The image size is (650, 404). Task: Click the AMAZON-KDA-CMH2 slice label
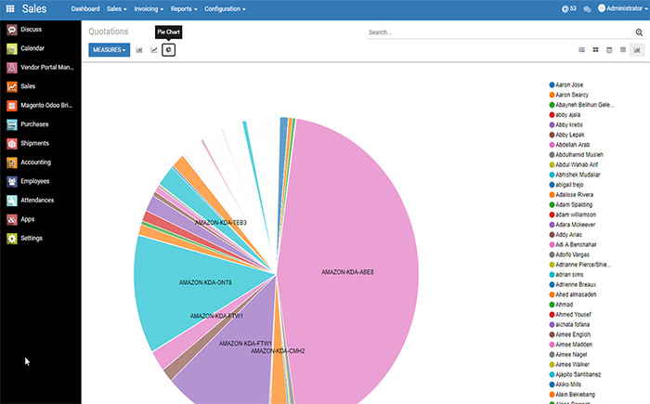(278, 351)
